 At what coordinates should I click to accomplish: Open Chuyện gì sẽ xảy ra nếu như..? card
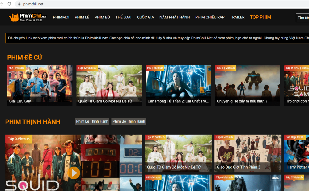pyautogui.click(x=247, y=85)
